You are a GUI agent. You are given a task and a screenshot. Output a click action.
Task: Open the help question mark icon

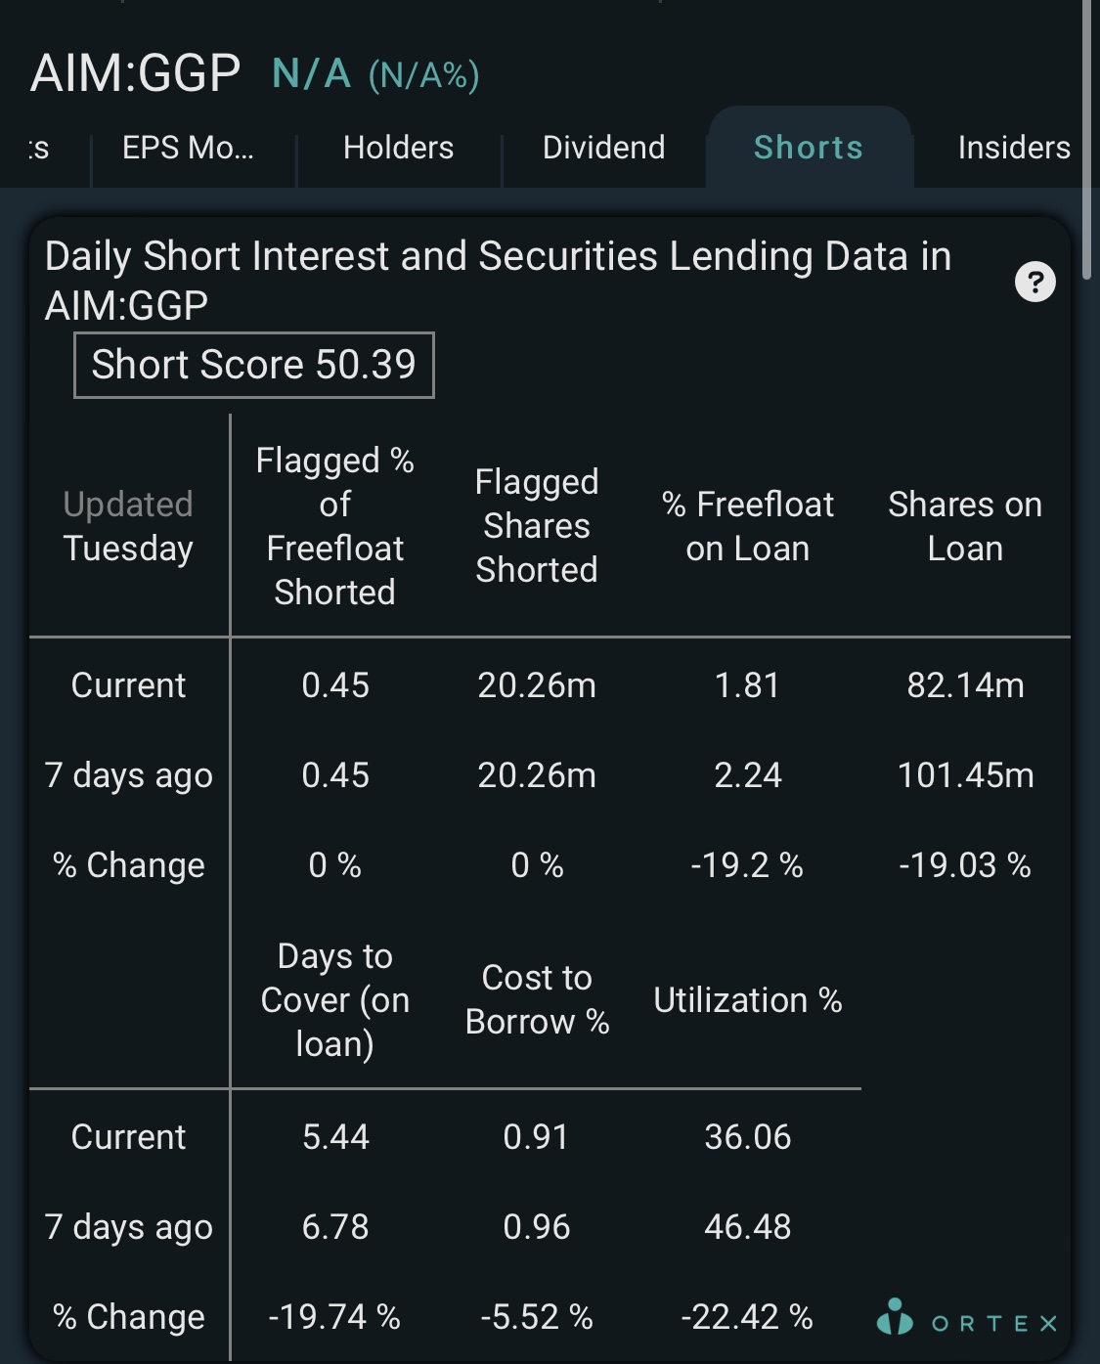(x=1034, y=283)
